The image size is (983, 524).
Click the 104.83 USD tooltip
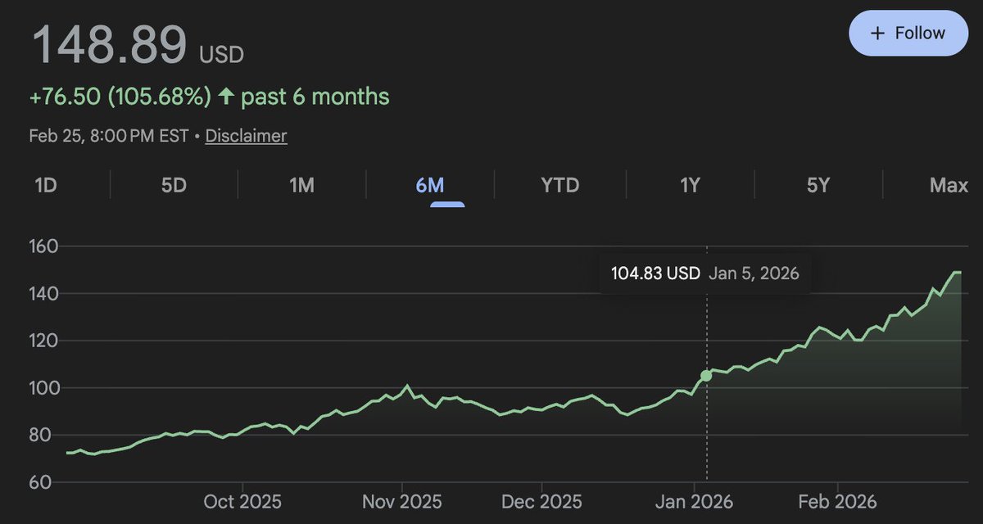tap(705, 273)
